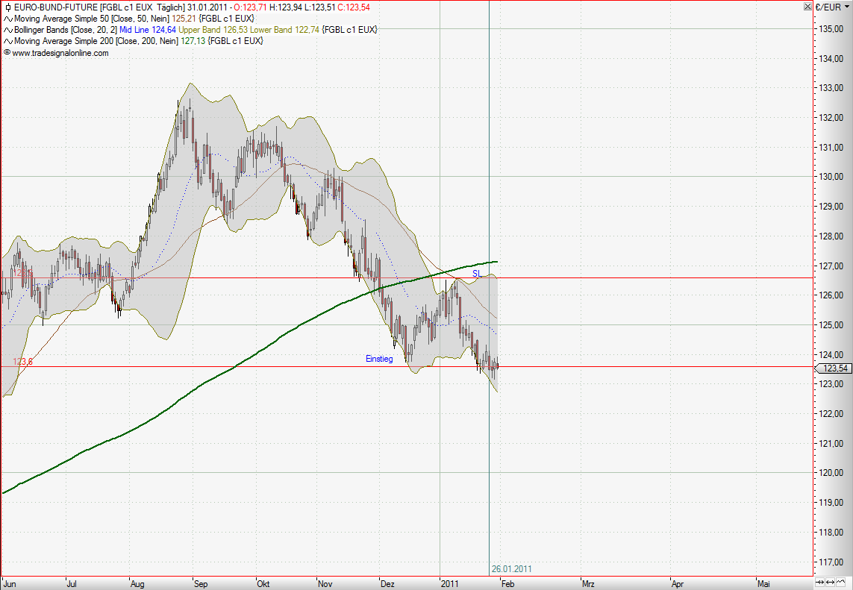Select the Moving Average Simple 200 wave icon

click(7, 41)
